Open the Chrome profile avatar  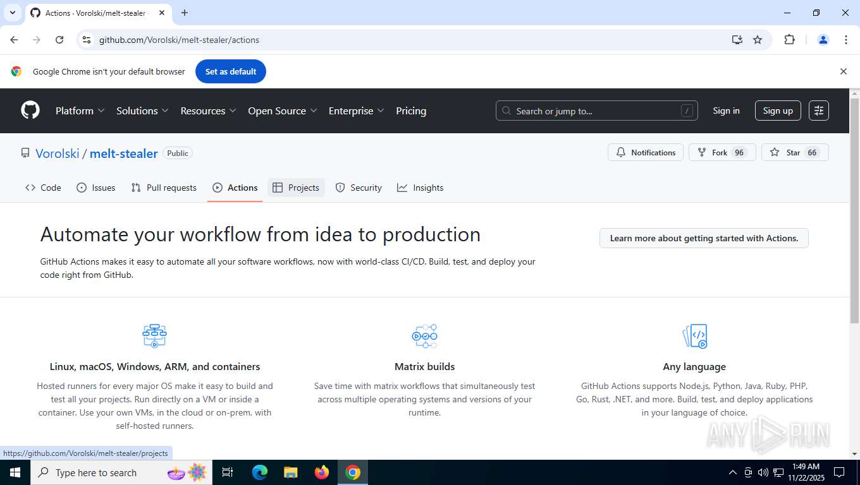coord(823,40)
